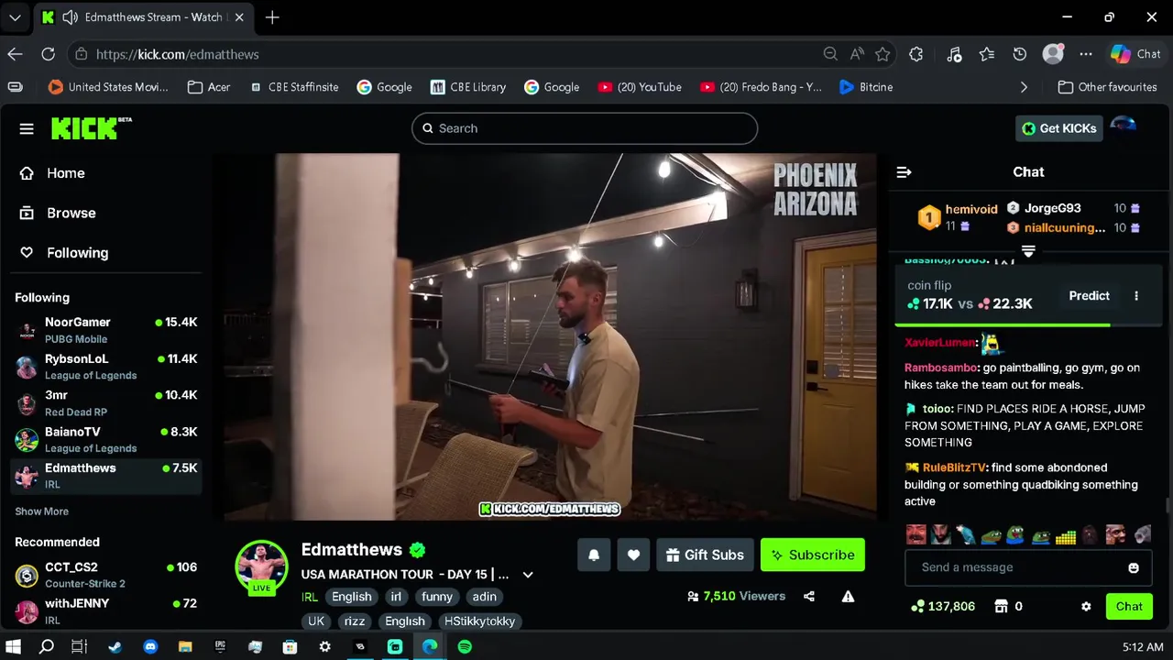Click Edmatthews profile avatar with LIVE badge
This screenshot has width=1173, height=660.
tap(261, 566)
